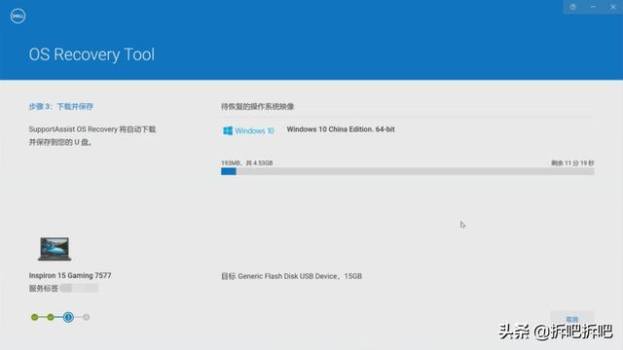
Task: Click the gray unfilled part of progress bar
Action: point(416,171)
